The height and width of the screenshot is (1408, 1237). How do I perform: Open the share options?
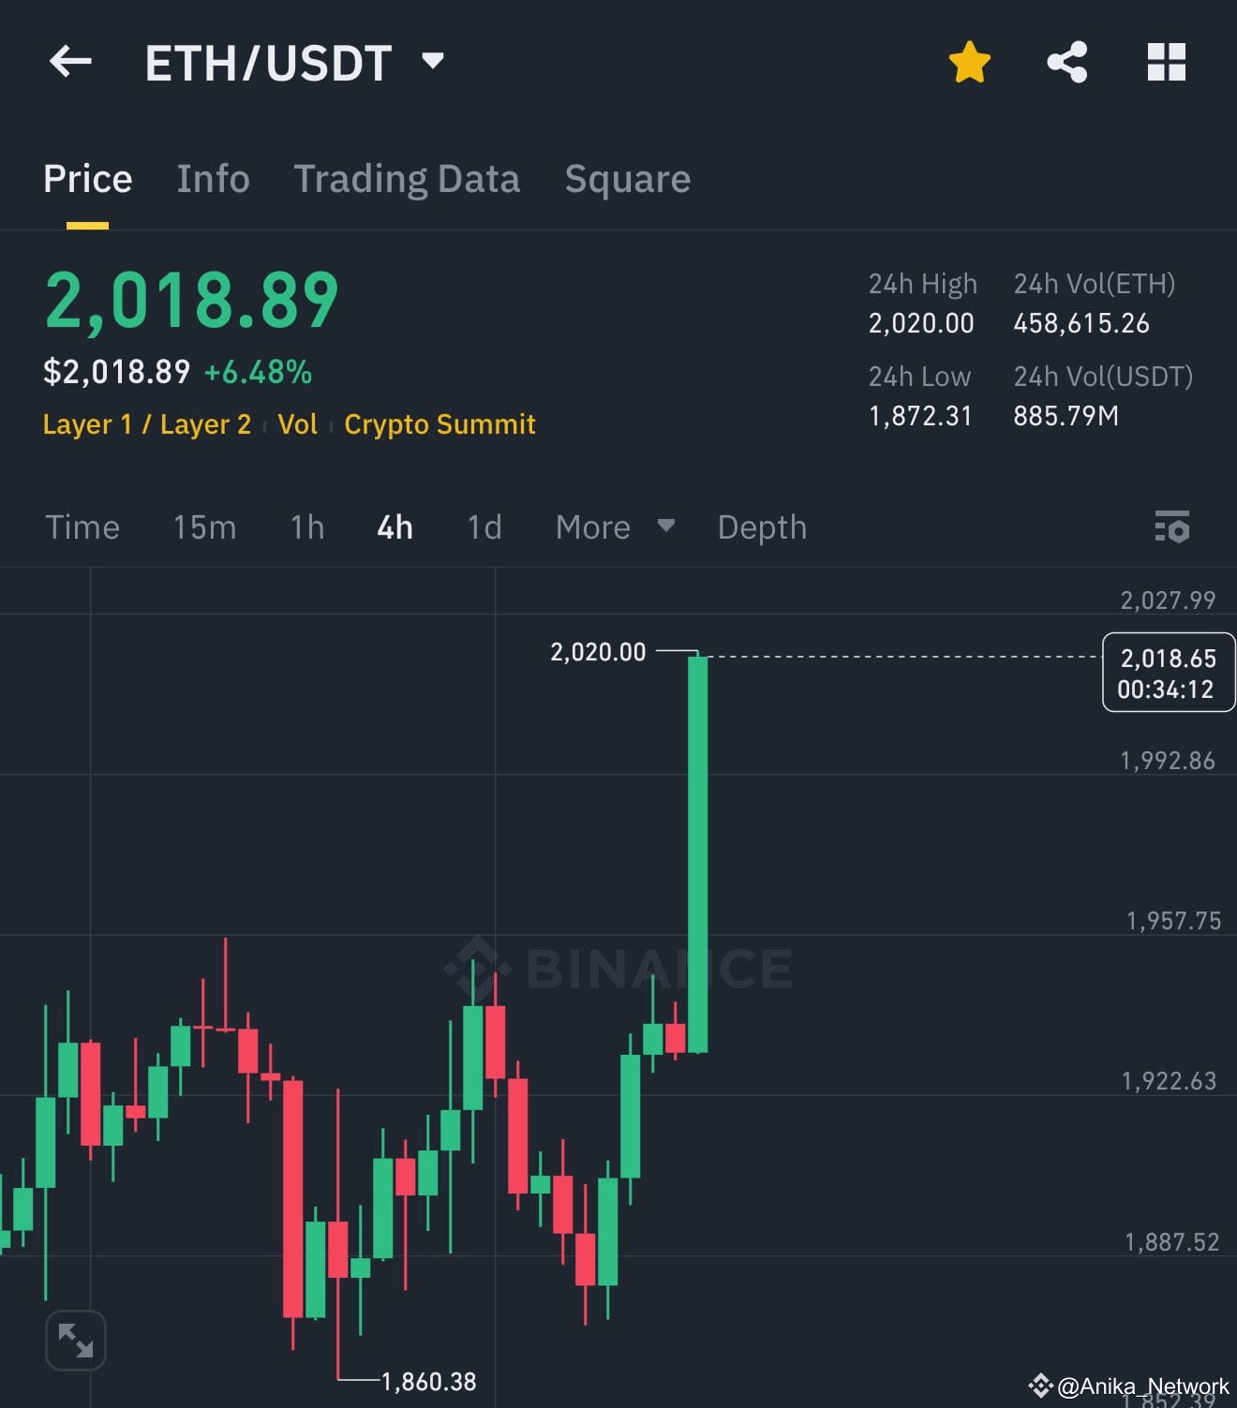tap(1068, 61)
